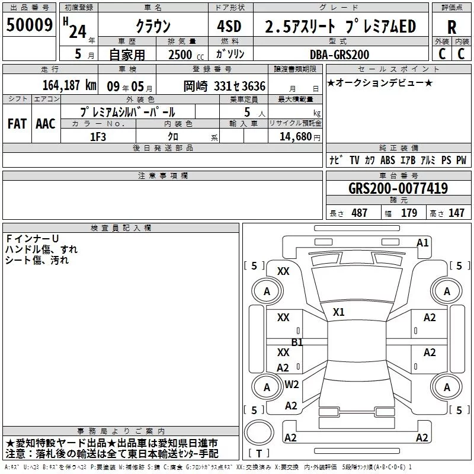Screen dimensions: 474x474
Task: Click the ★オークションデビュー★ sales point text
Action: point(380,83)
